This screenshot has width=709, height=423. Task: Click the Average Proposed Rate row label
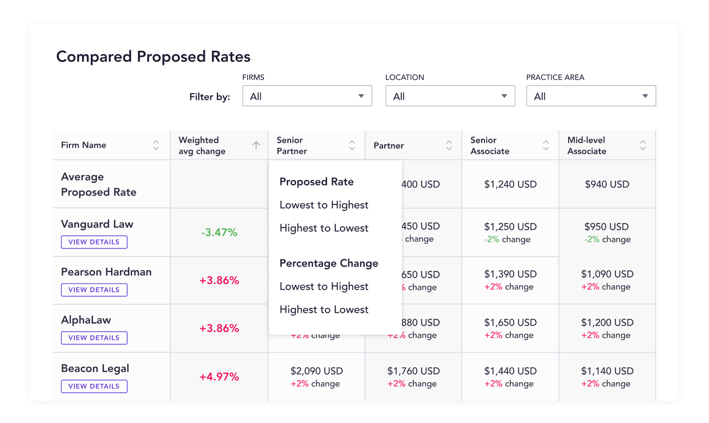[99, 184]
